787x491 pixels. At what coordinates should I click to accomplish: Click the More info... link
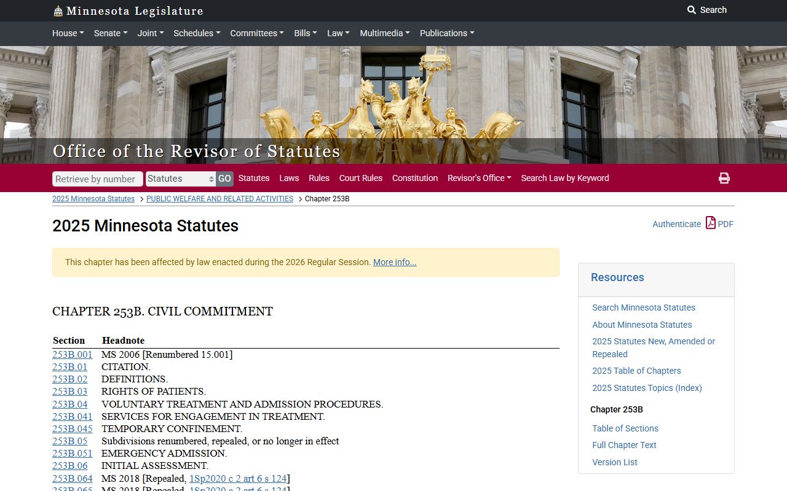[x=395, y=262]
